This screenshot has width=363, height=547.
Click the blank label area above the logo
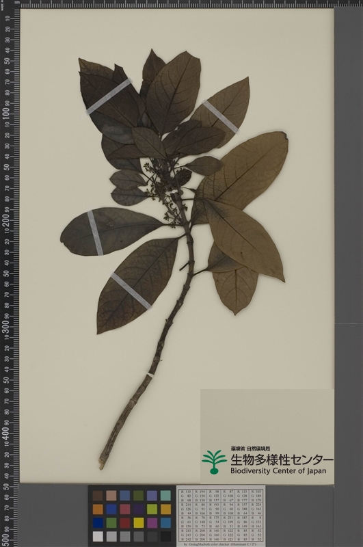[267, 417]
